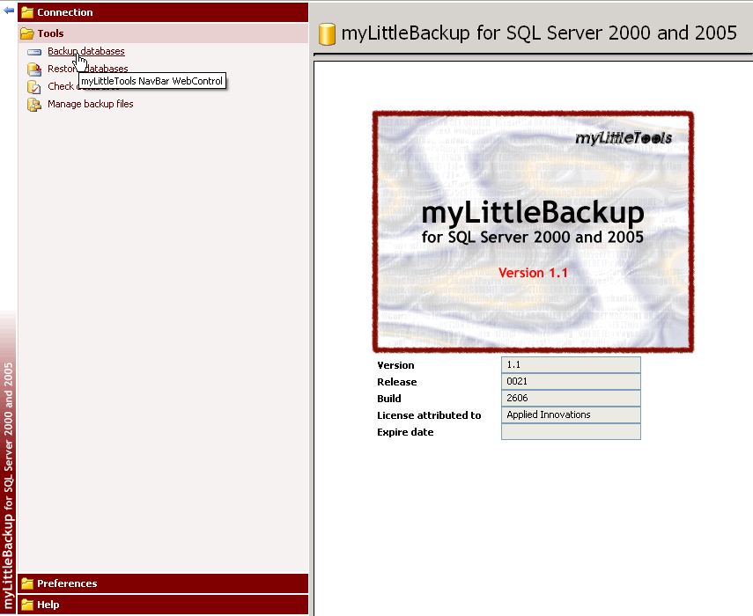
Task: Click the 'Expire date' label
Action: tap(405, 432)
